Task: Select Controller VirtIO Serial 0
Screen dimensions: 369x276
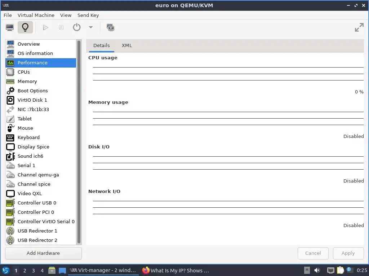Action: [x=41, y=221]
